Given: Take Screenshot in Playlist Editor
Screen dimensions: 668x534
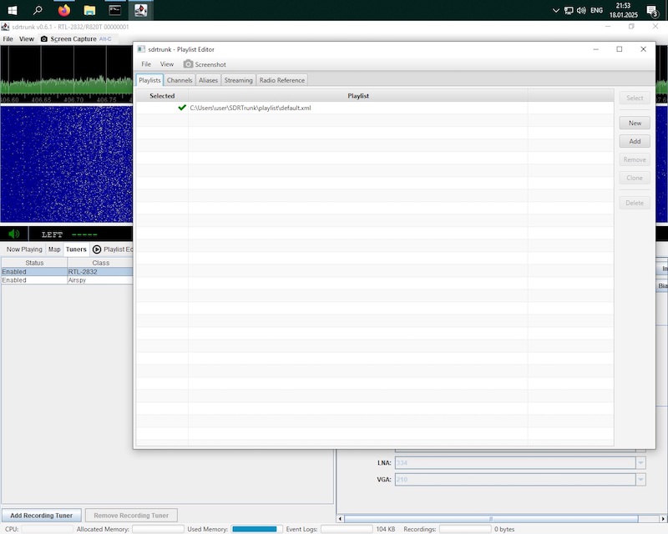Looking at the screenshot, I should point(205,64).
